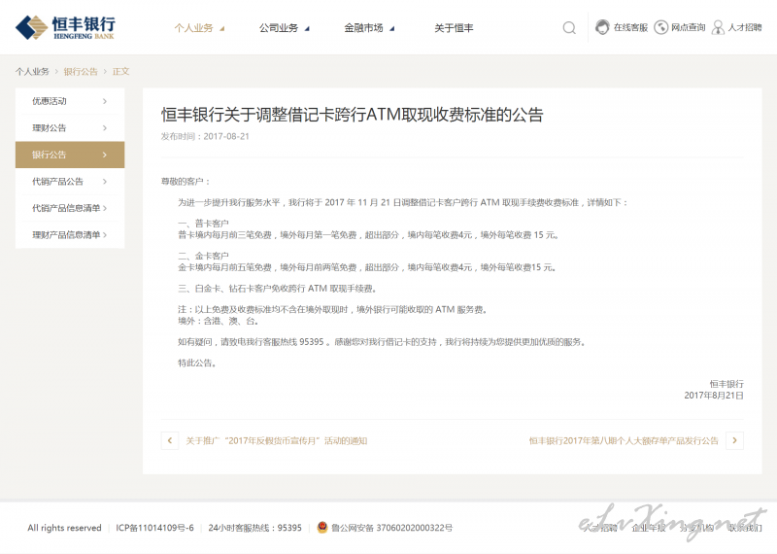Viewport: 777px width, 554px height.
Task: Select 银行公告 in the sidebar
Action: (70, 155)
